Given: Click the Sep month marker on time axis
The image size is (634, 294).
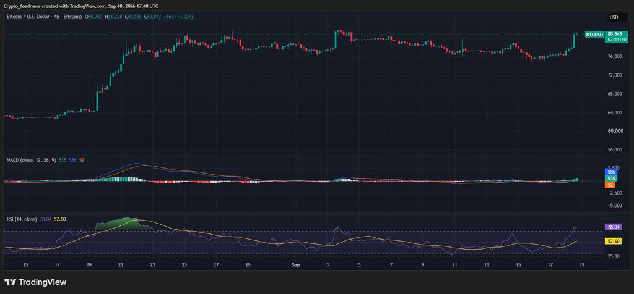Looking at the screenshot, I should [295, 265].
